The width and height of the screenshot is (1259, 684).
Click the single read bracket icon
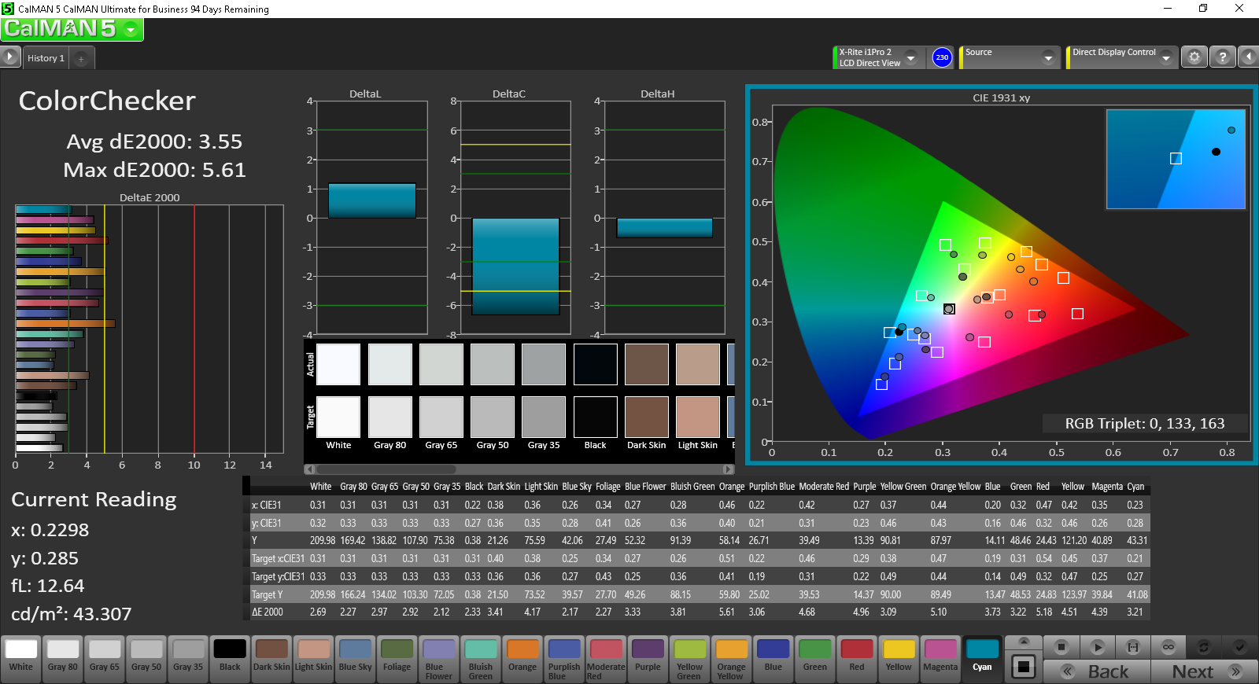click(1133, 647)
